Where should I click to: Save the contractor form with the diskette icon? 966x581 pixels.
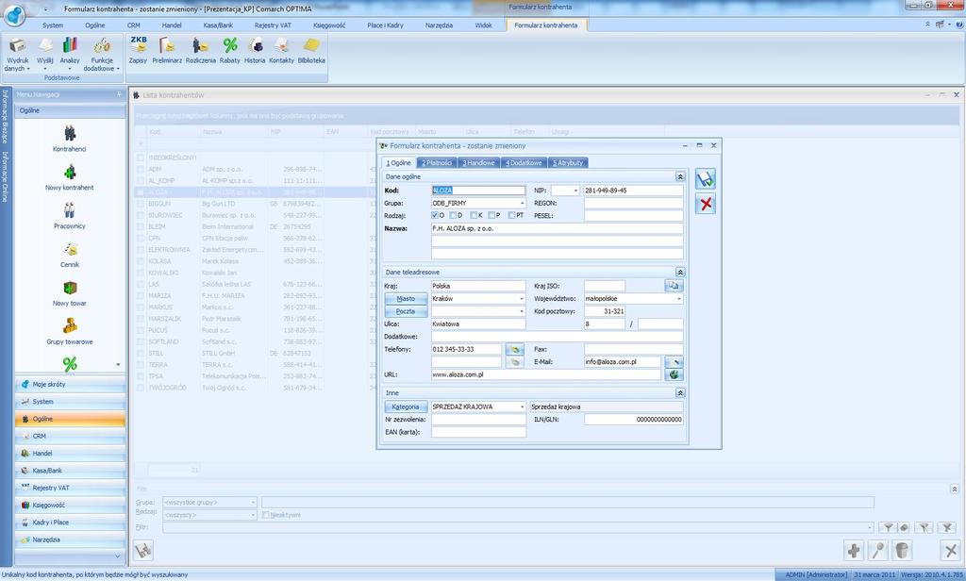pyautogui.click(x=706, y=178)
